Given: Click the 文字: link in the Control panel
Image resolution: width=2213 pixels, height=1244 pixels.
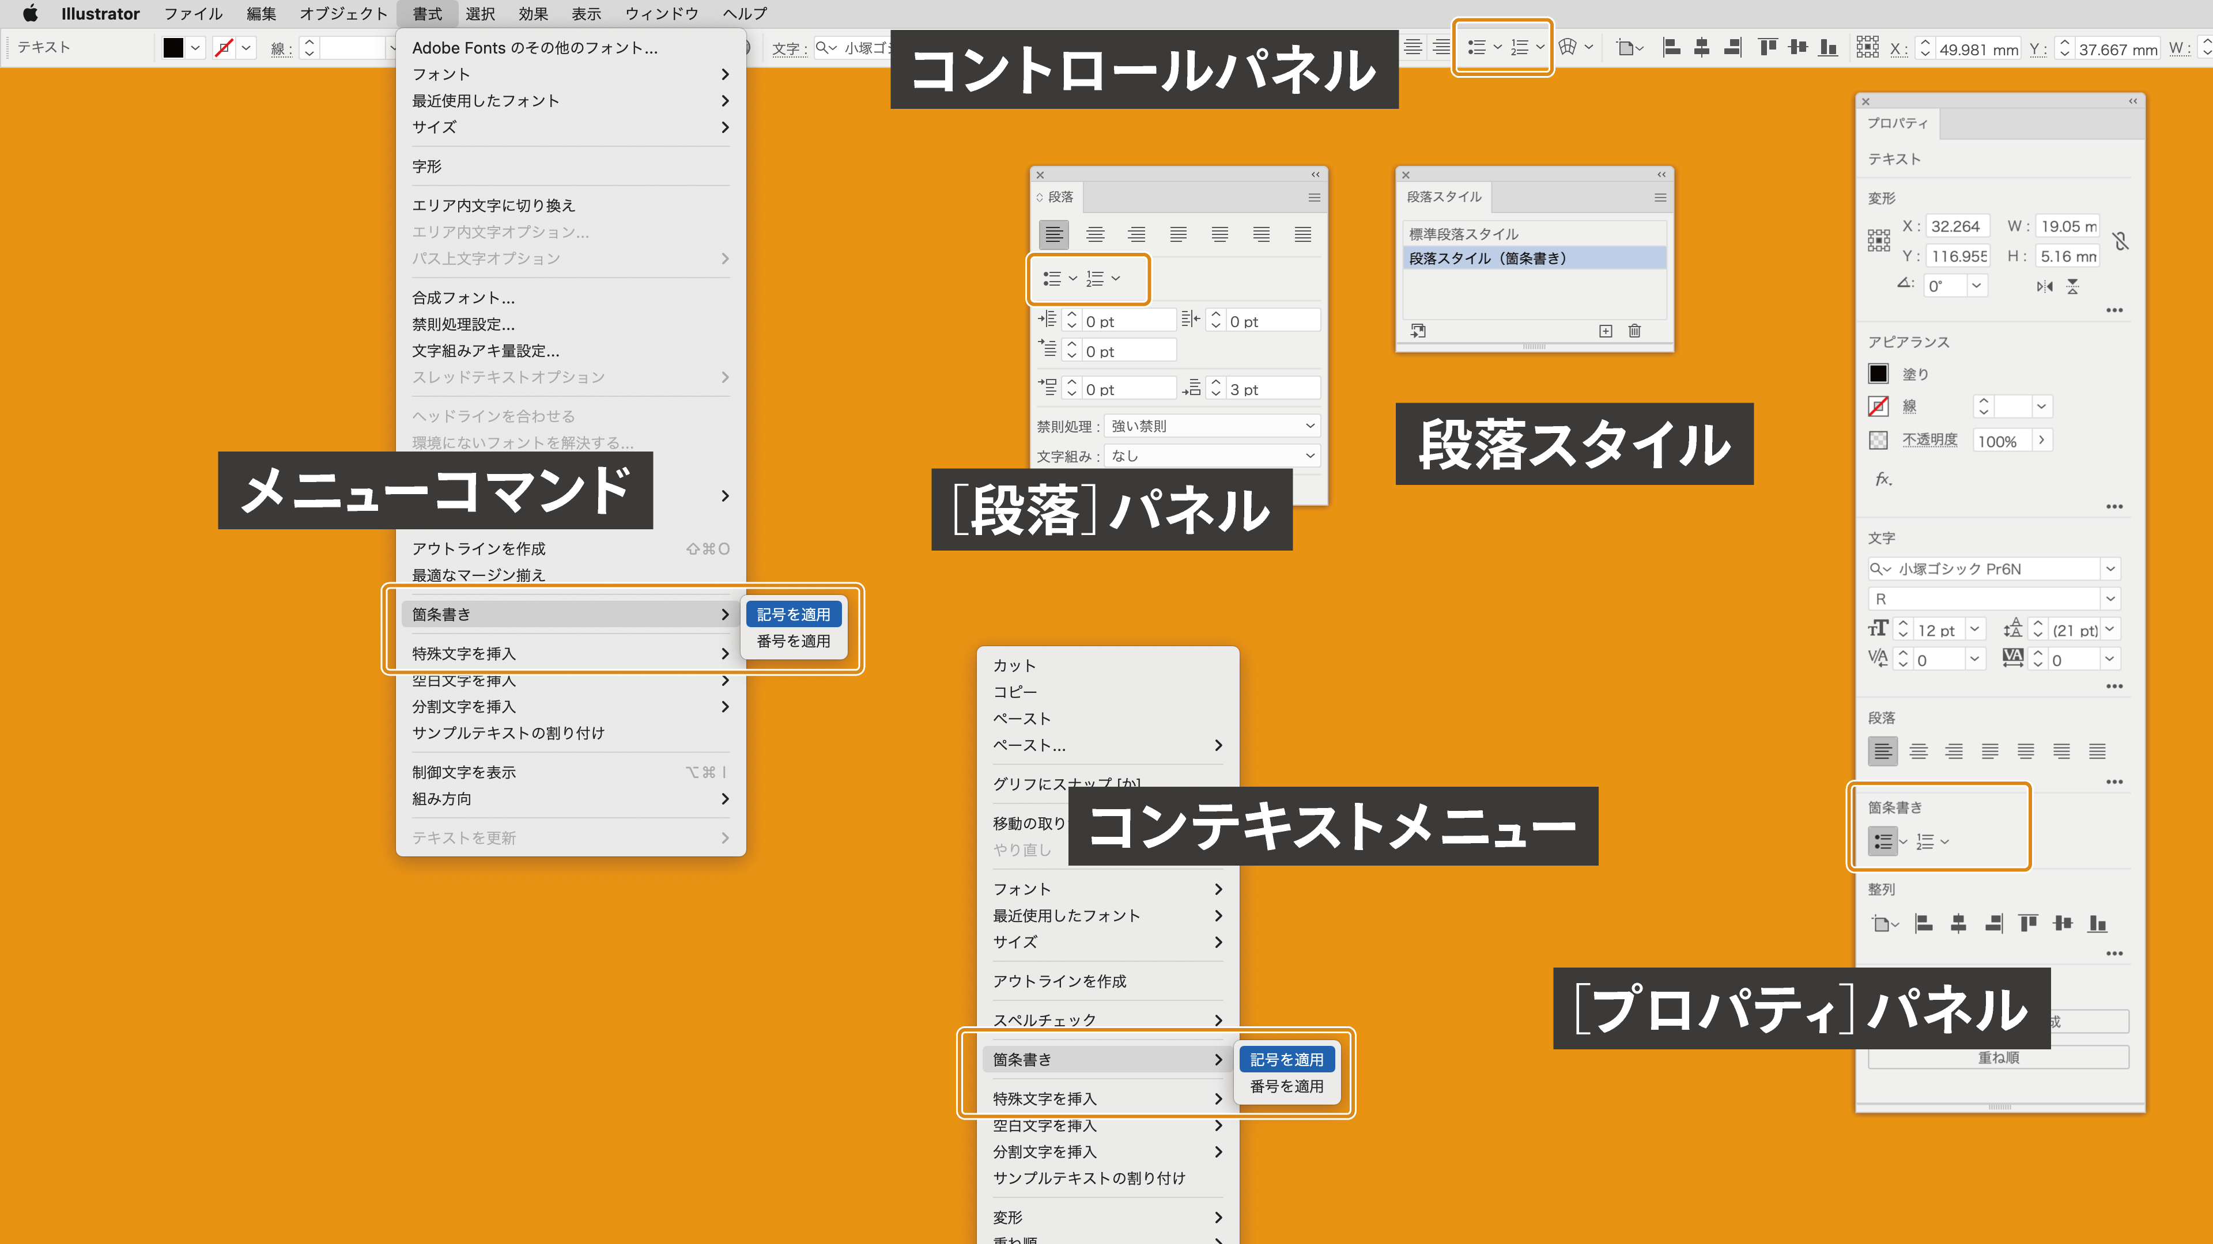Looking at the screenshot, I should click(x=788, y=49).
